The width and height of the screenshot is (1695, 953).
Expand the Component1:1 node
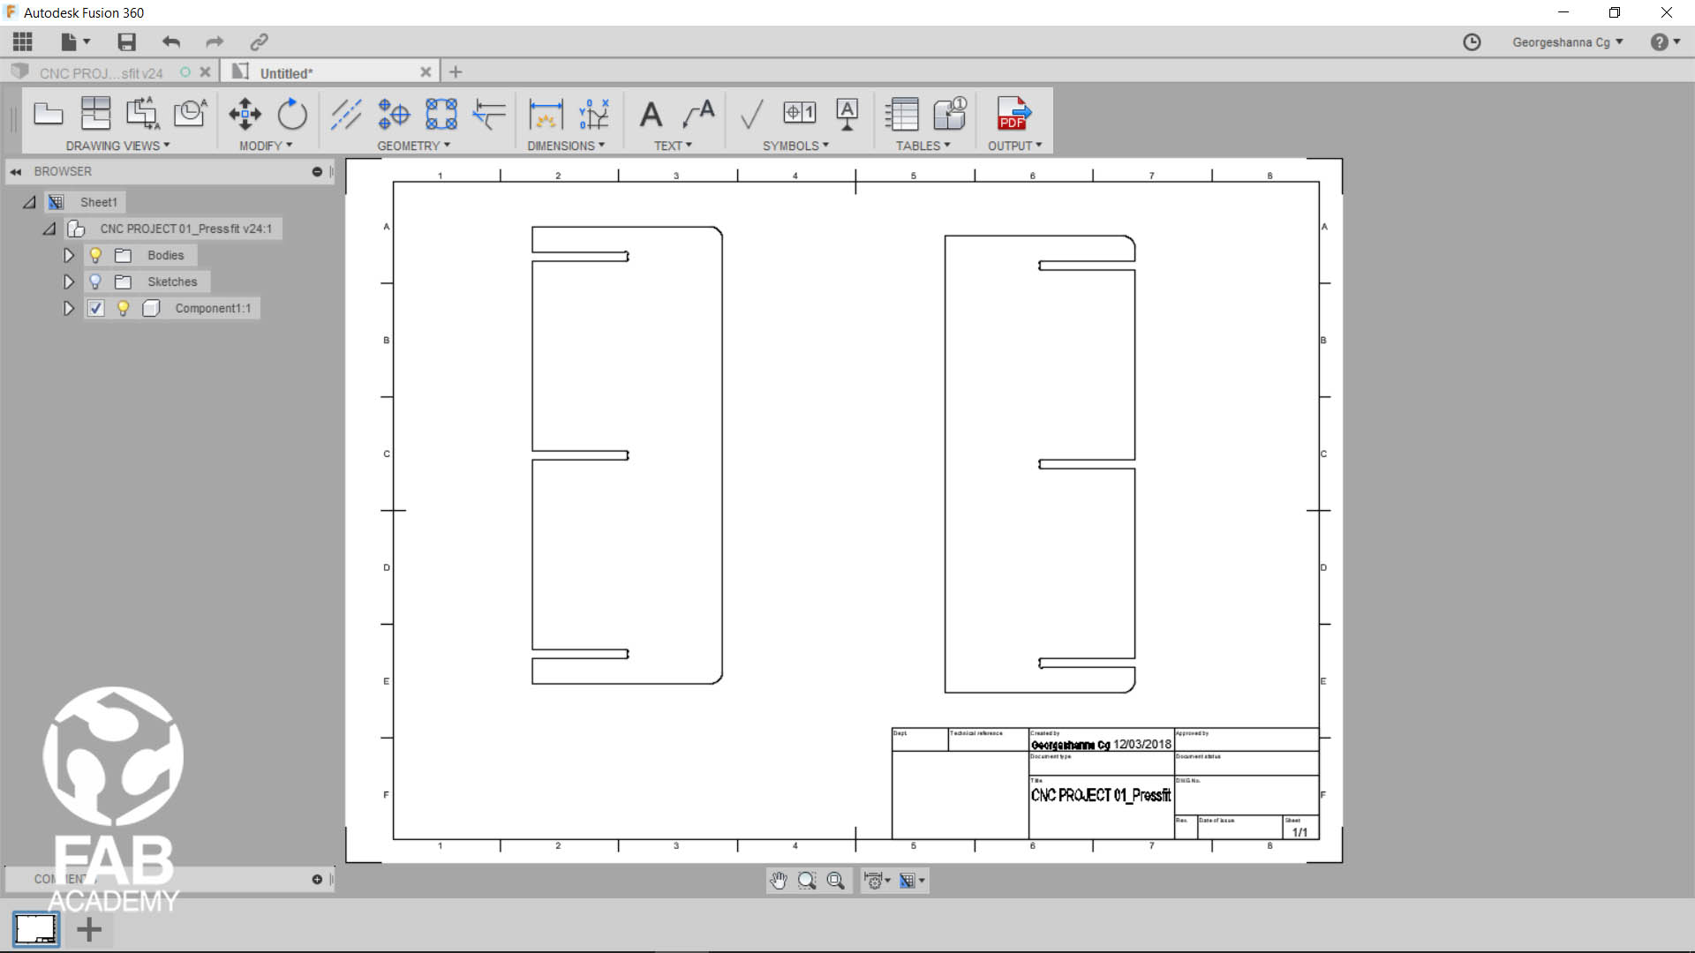coord(68,308)
